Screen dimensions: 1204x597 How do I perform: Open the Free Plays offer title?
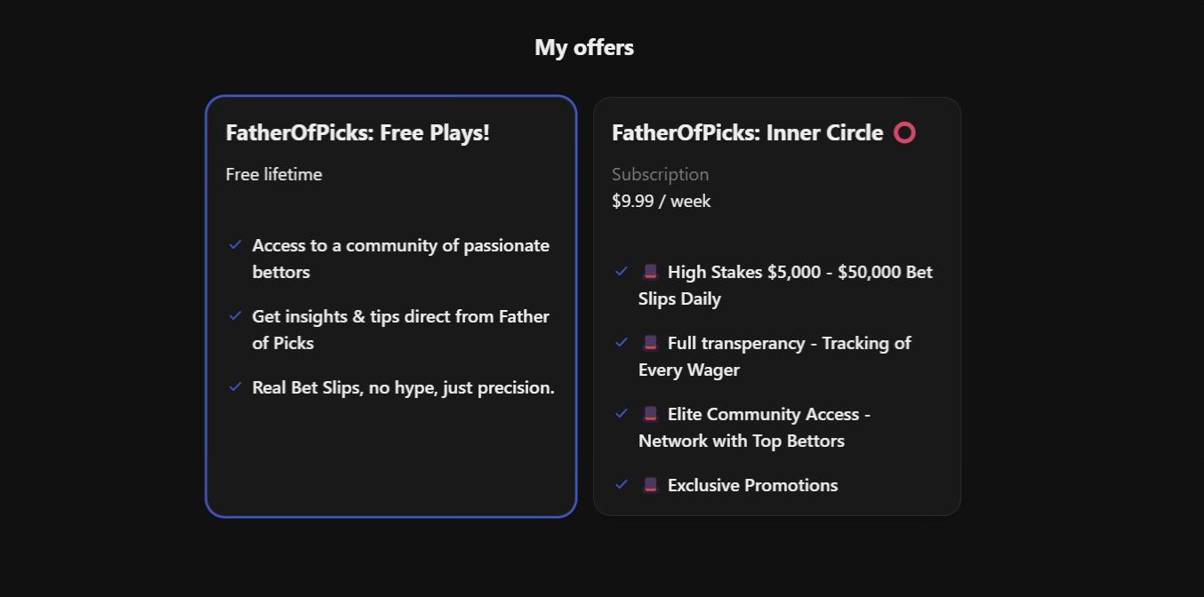[357, 131]
